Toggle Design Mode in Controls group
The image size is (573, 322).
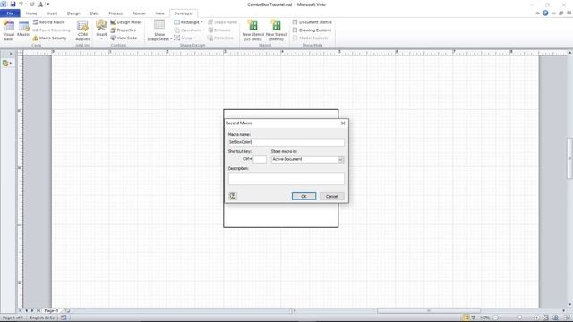(126, 22)
